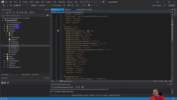177x100 pixels.
Task: Click the feedback icon next to Live Share
Action: 165,5
